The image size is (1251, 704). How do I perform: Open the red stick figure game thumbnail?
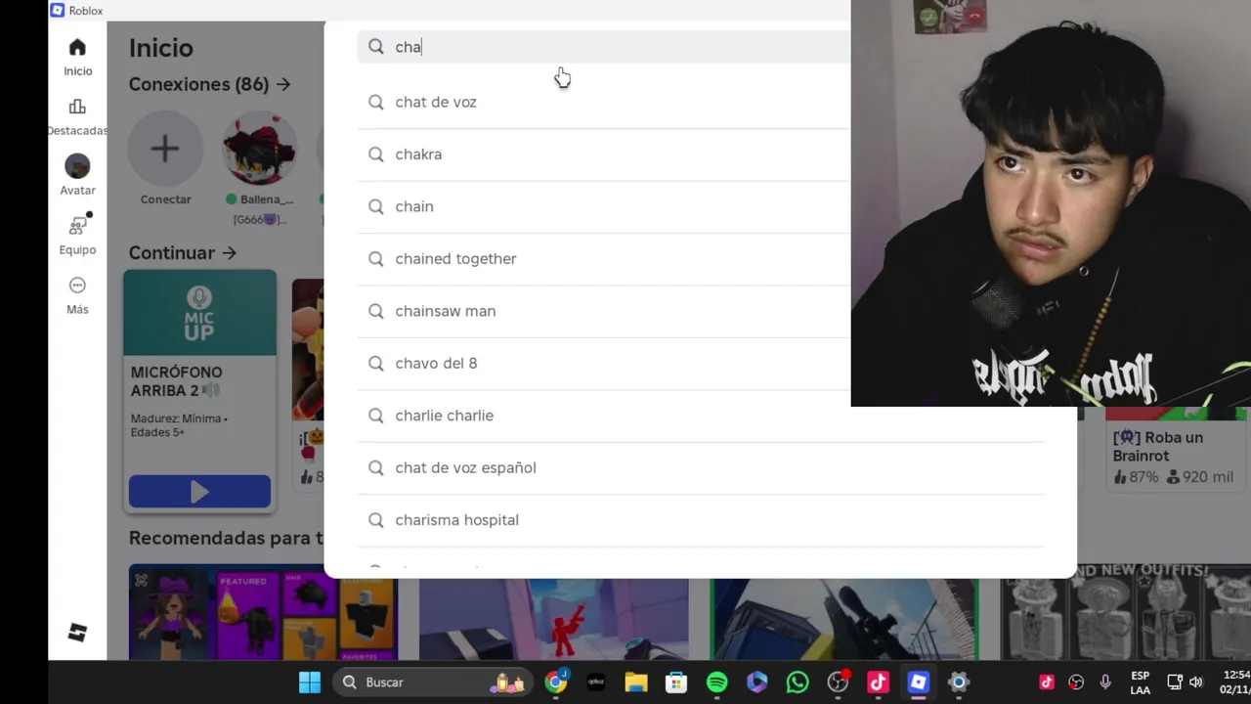coord(553,619)
